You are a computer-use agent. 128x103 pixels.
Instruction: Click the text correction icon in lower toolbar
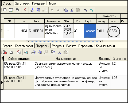tap(11, 52)
